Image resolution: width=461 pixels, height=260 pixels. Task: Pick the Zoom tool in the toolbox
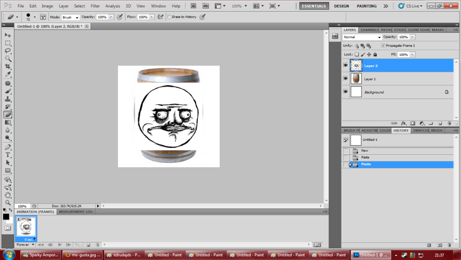pyautogui.click(x=8, y=203)
